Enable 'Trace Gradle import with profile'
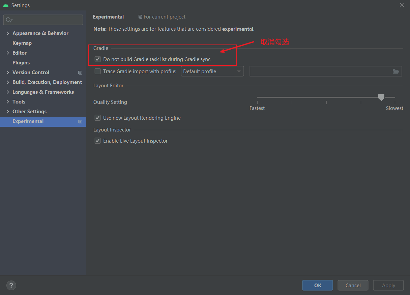This screenshot has width=410, height=295. 97,71
